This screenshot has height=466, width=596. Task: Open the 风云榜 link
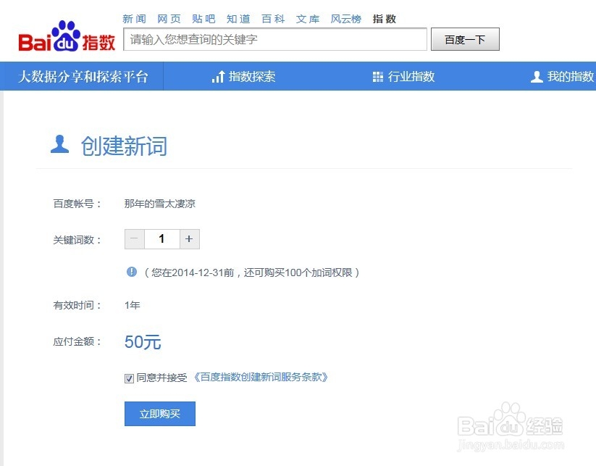point(346,19)
